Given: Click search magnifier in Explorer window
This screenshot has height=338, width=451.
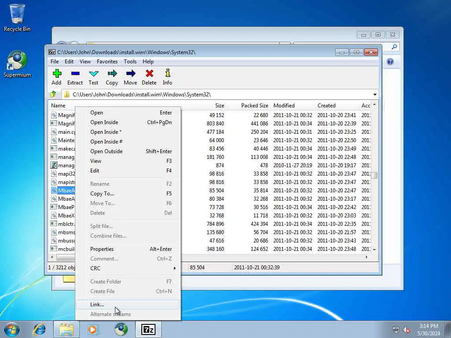Looking at the screenshot, I should 394,47.
